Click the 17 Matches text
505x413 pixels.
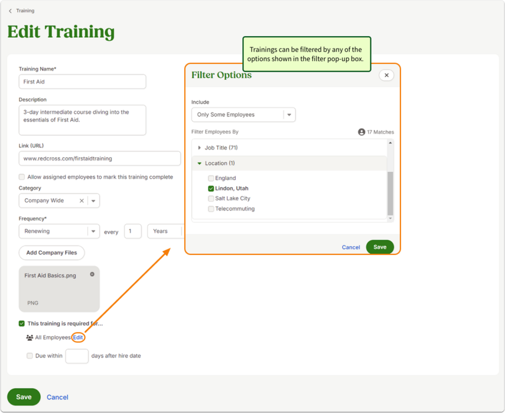tap(380, 132)
